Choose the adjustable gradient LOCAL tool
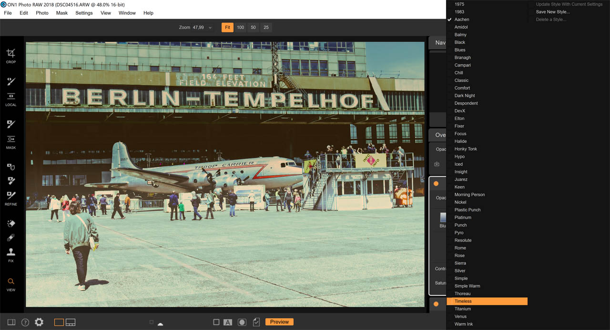Viewport: 610px width, 330px height. click(x=11, y=96)
